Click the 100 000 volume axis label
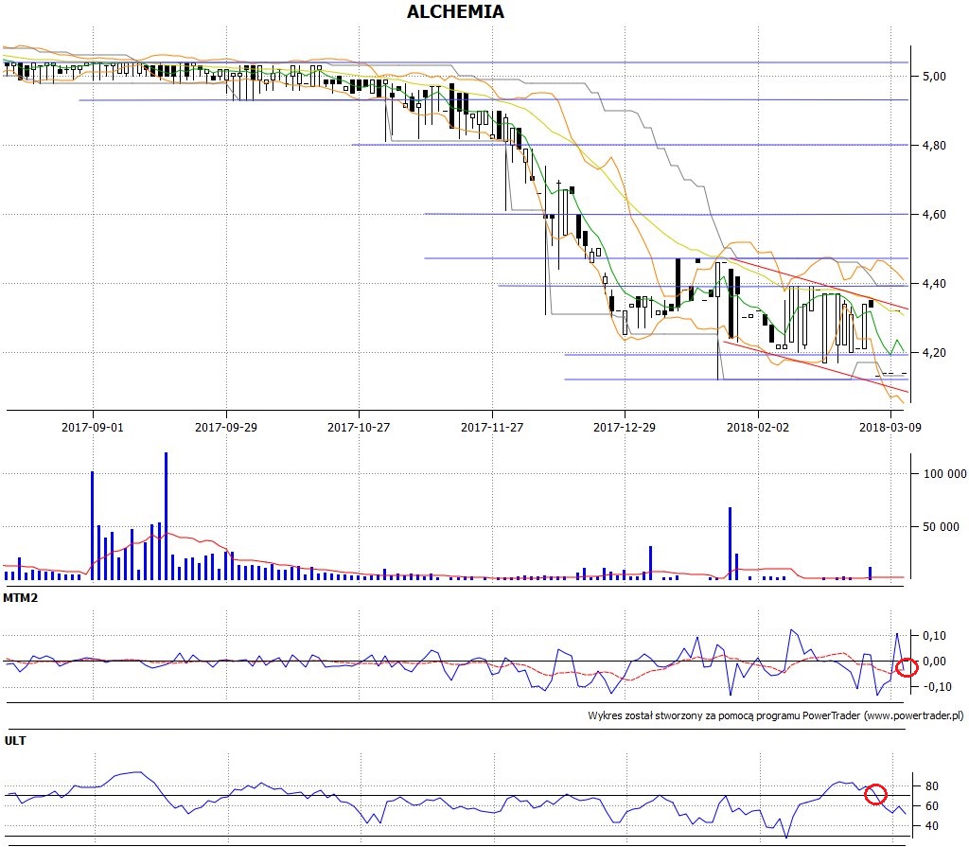Screen dimensions: 969x847 pyautogui.click(x=945, y=474)
